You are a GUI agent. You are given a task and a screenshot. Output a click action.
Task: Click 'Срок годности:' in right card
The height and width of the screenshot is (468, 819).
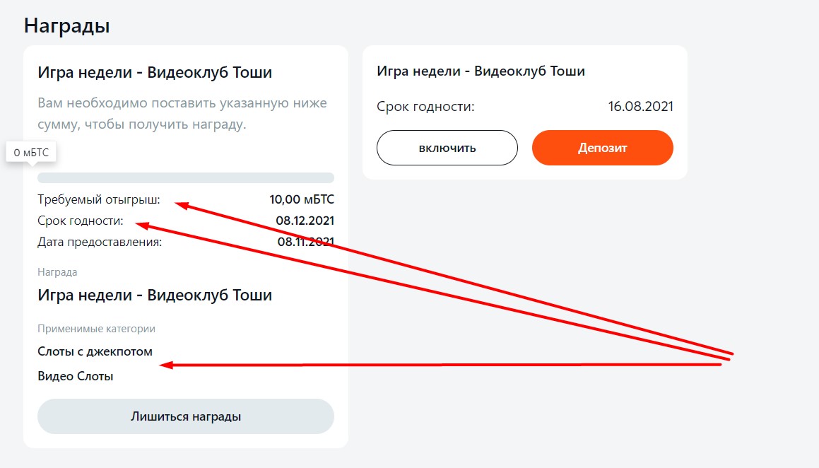point(425,107)
